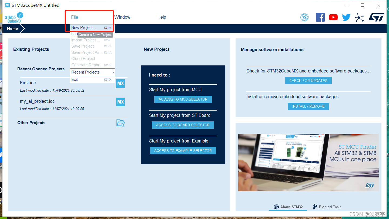Click ACCESS TO EXAMPLE SELECTOR button
Image resolution: width=389 pixels, height=219 pixels.
coord(183,151)
